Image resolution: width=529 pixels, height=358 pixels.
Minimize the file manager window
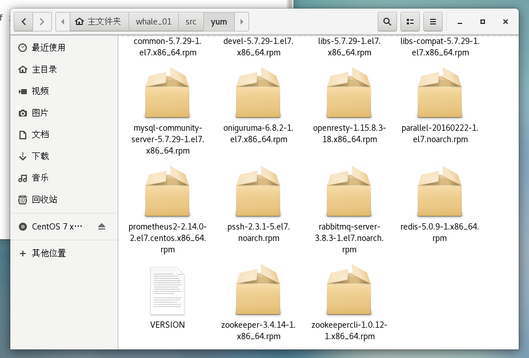click(459, 22)
